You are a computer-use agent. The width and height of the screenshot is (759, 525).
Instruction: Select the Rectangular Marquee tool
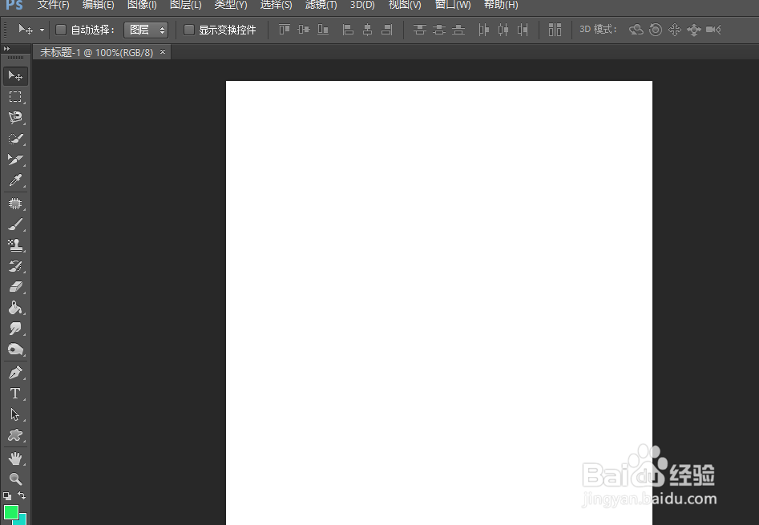[15, 97]
